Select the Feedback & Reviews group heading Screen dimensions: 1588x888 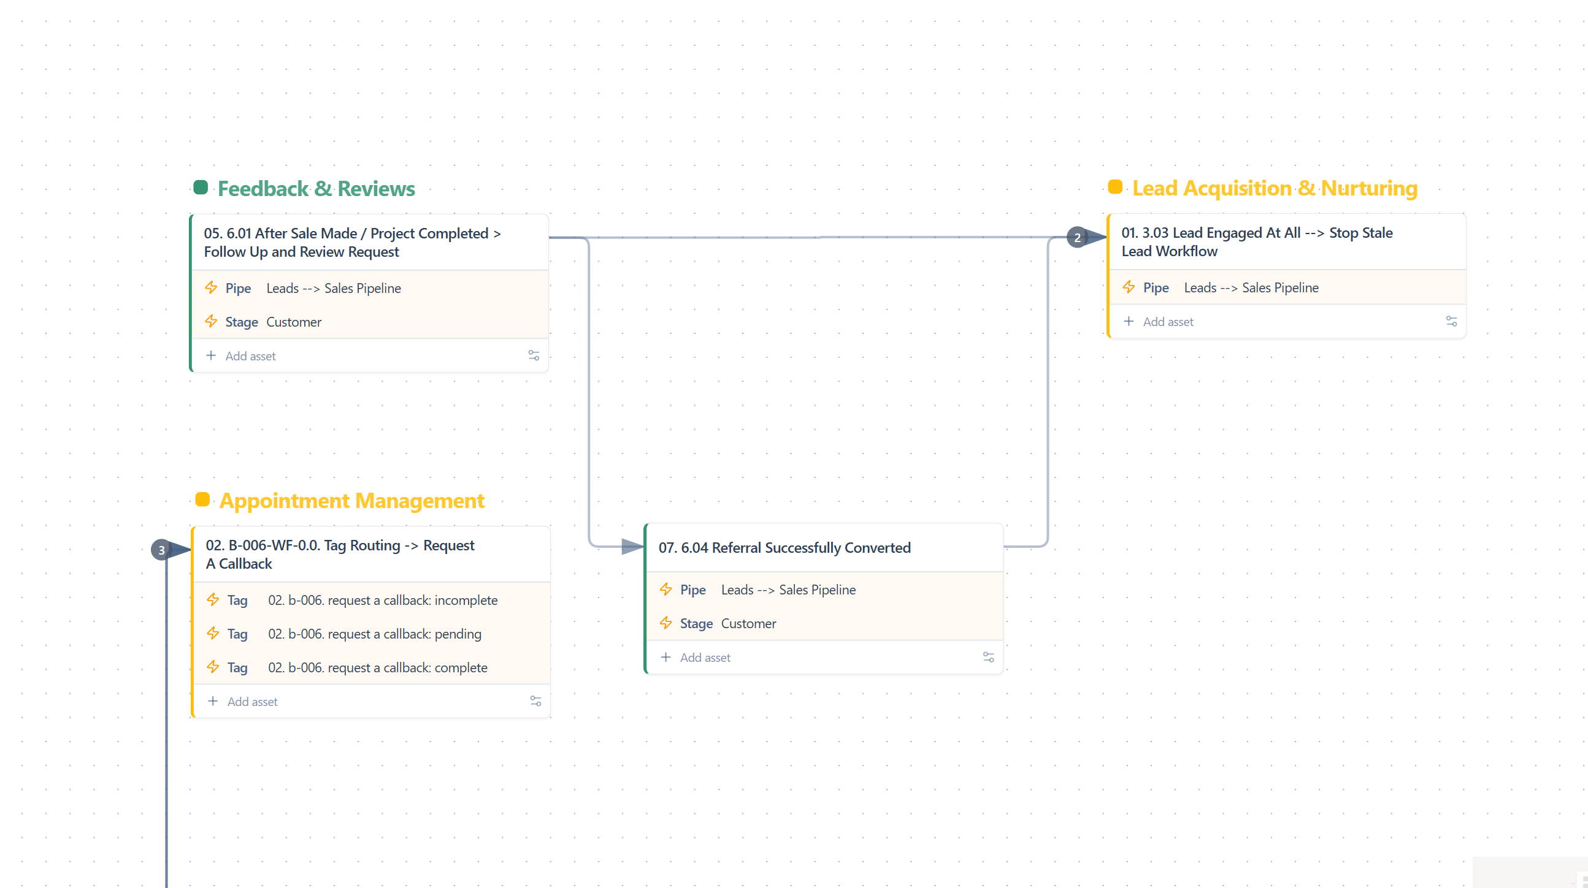(316, 188)
